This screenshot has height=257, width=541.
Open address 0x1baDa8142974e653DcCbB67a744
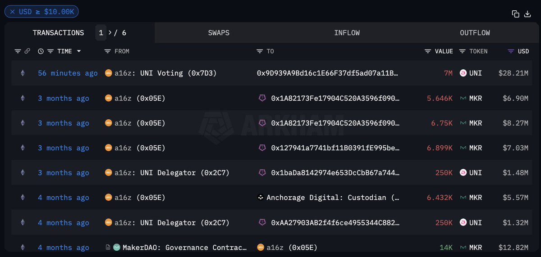click(335, 172)
